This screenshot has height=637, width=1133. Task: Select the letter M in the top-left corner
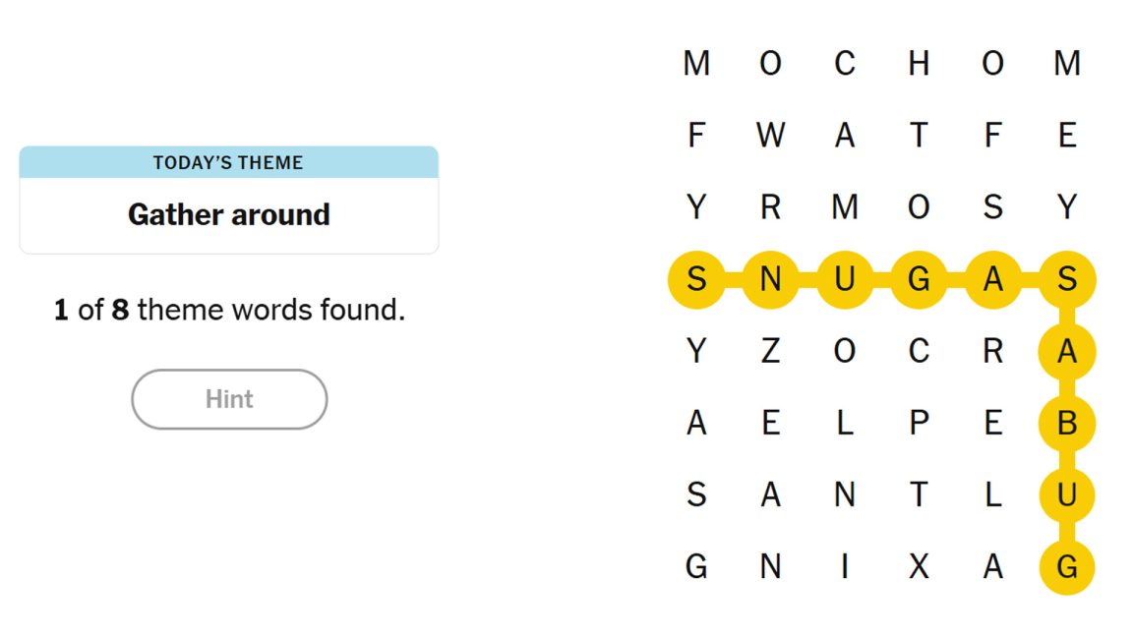[696, 63]
